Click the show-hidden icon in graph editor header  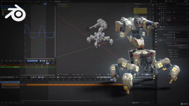coord(43,61)
